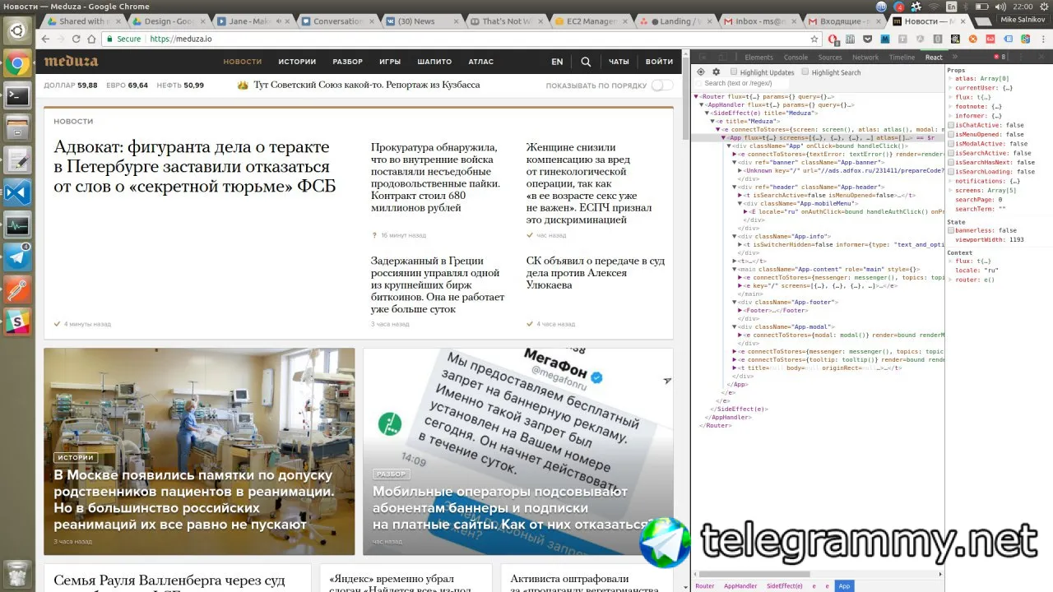The height and width of the screenshot is (592, 1053).
Task: Open the Trash in the Ubuntu dock
Action: tap(17, 573)
